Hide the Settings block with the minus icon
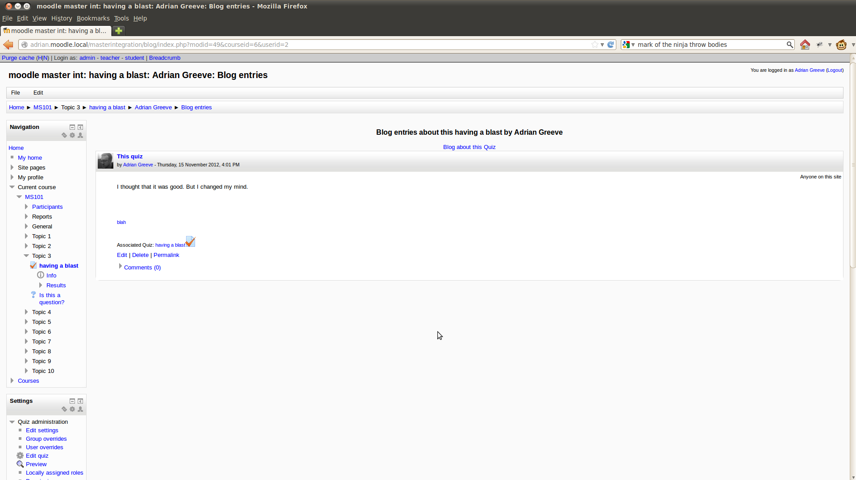 click(72, 401)
